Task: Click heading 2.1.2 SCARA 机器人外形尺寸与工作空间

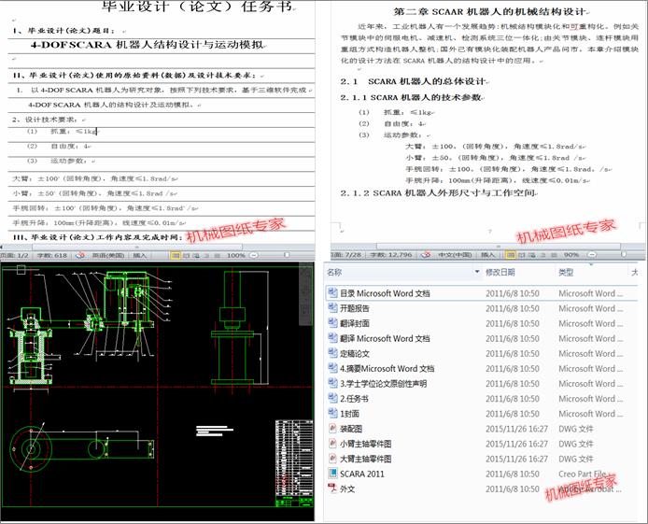Action: (439, 192)
